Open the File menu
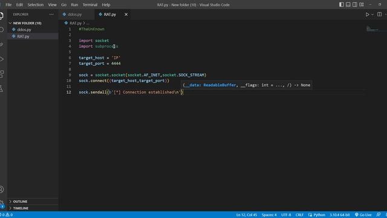Image resolution: width=387 pixels, height=218 pixels. click(x=8, y=5)
